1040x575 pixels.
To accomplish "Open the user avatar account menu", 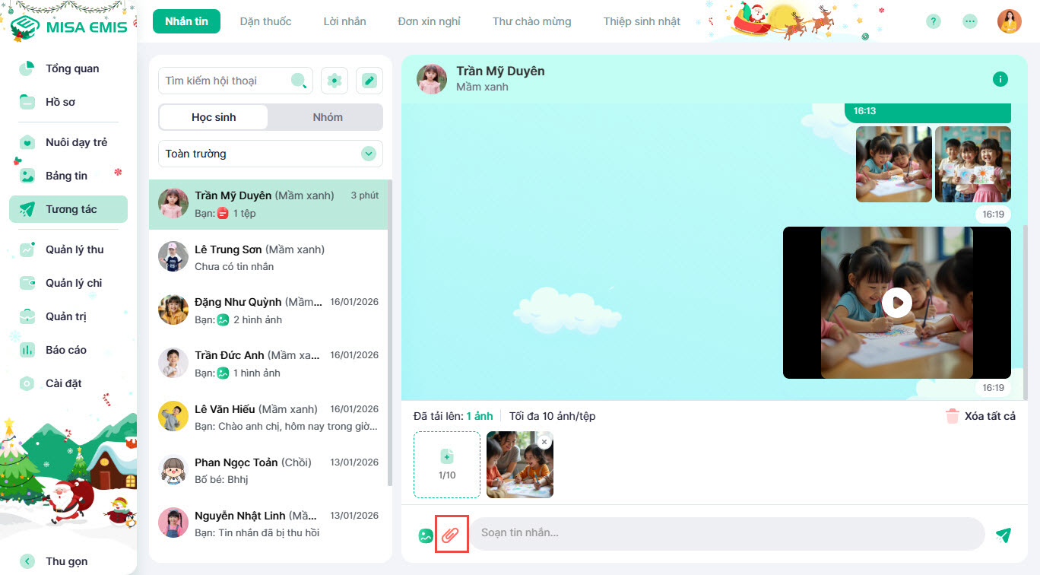I will pyautogui.click(x=1010, y=21).
